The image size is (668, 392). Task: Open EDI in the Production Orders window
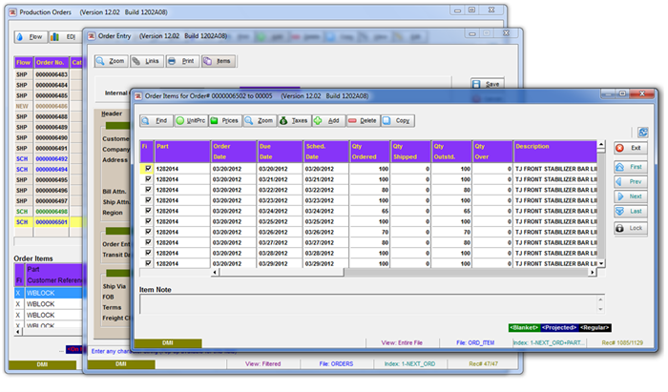64,37
